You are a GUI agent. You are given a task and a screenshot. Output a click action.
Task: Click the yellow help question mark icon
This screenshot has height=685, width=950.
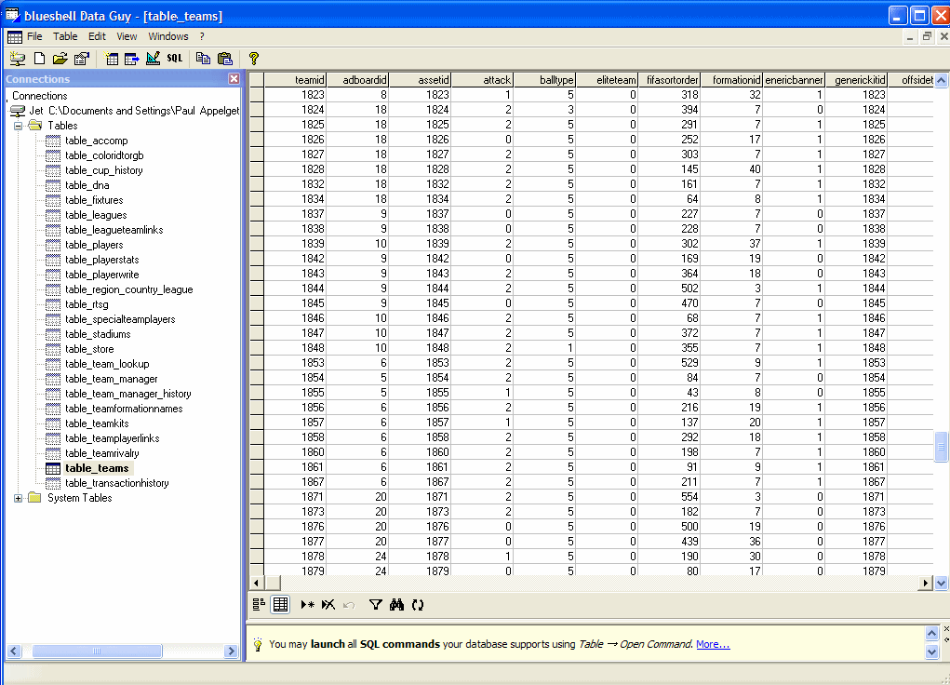(x=253, y=59)
